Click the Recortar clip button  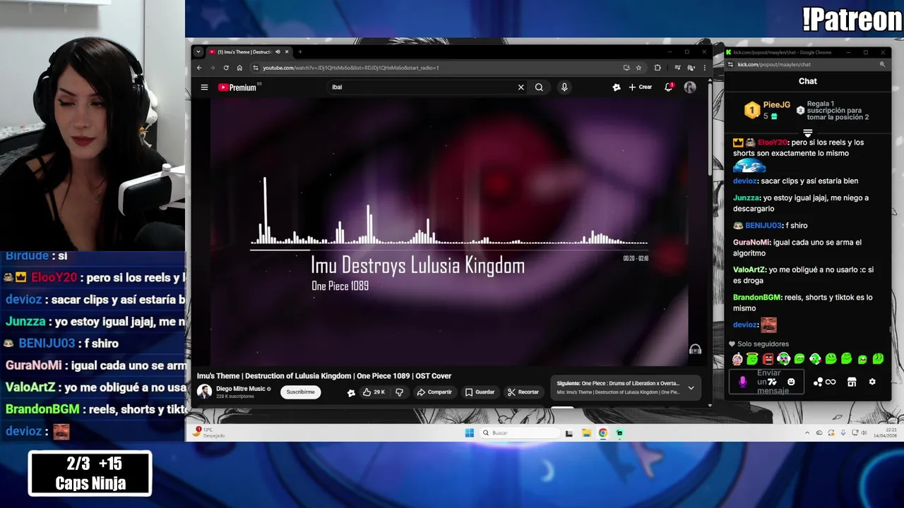(x=523, y=392)
